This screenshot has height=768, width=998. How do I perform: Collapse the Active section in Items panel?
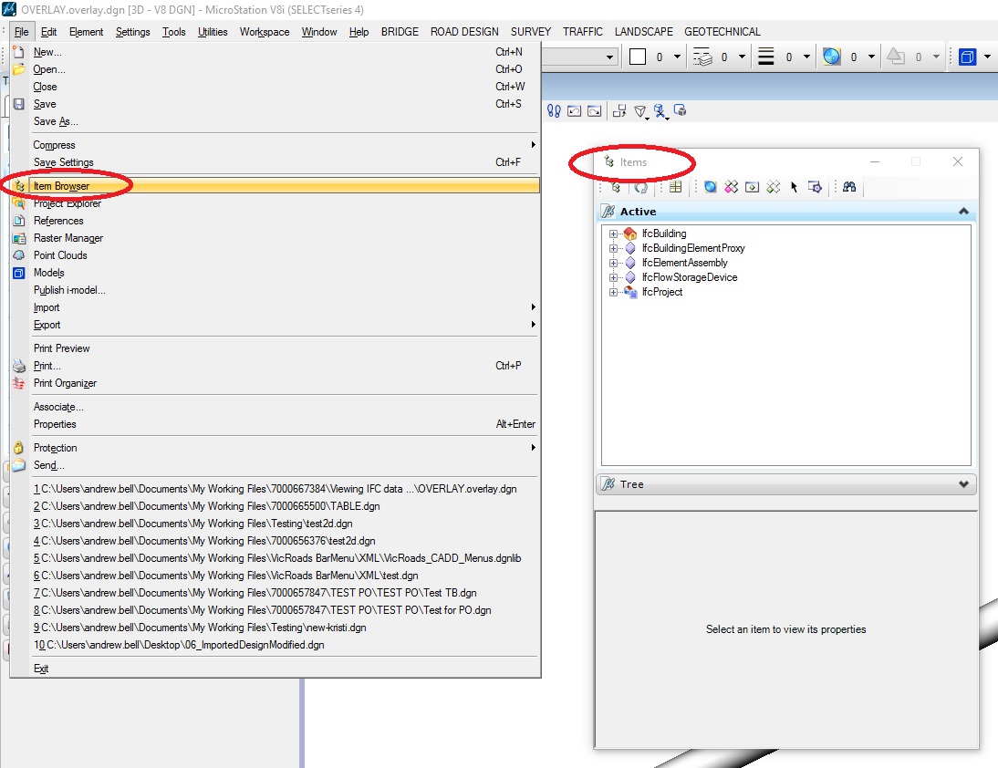[963, 212]
